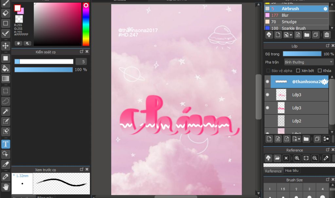Select the Move tool
335x198 pixels.
point(6,46)
